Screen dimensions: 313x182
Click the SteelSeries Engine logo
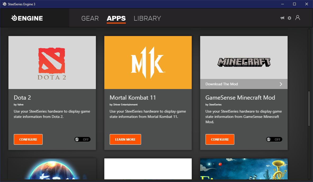point(27,18)
